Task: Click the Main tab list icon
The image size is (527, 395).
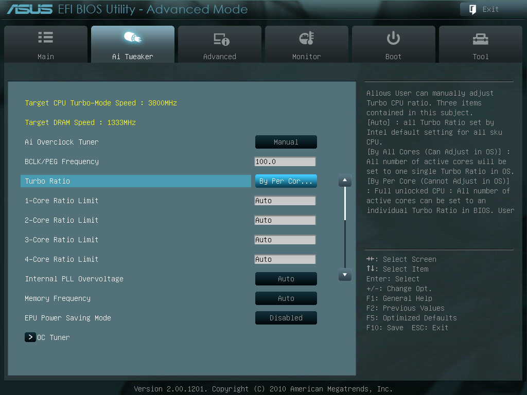Action: click(46, 37)
